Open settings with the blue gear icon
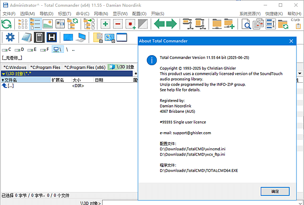The width and height of the screenshot is (304, 205). 10,37
